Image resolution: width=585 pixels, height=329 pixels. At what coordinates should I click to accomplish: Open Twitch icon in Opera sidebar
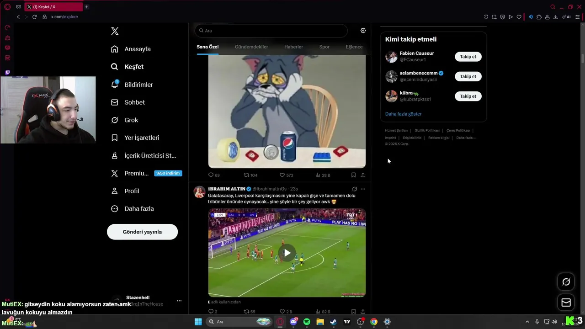(x=7, y=72)
